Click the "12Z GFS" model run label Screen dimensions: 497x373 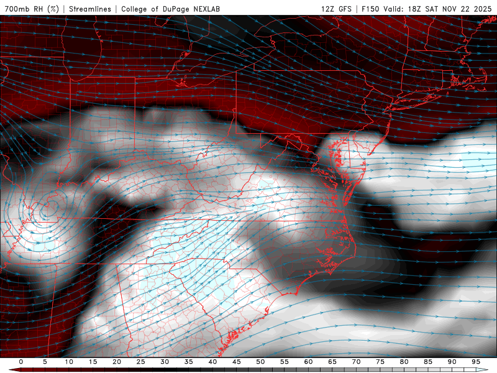click(x=336, y=9)
